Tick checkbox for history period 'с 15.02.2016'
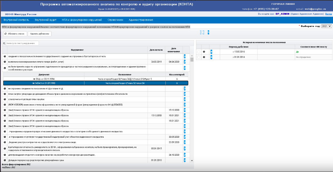333x172 pixels. [199, 52]
